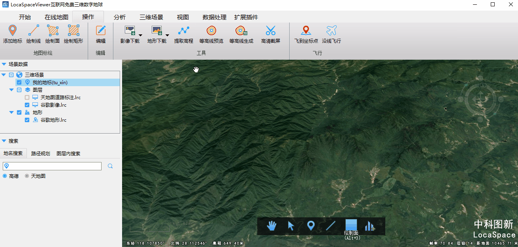Select the blue polygon 绘制面 map toolbar tool
The image size is (518, 247).
click(351, 225)
